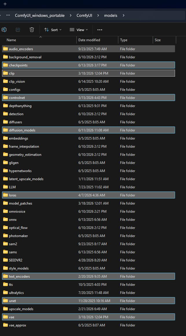This screenshot has height=336, width=186.
Task: Select the omnivoice folder name
Action: 17,212
